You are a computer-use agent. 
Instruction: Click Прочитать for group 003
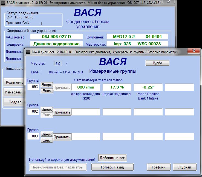click(x=62, y=137)
